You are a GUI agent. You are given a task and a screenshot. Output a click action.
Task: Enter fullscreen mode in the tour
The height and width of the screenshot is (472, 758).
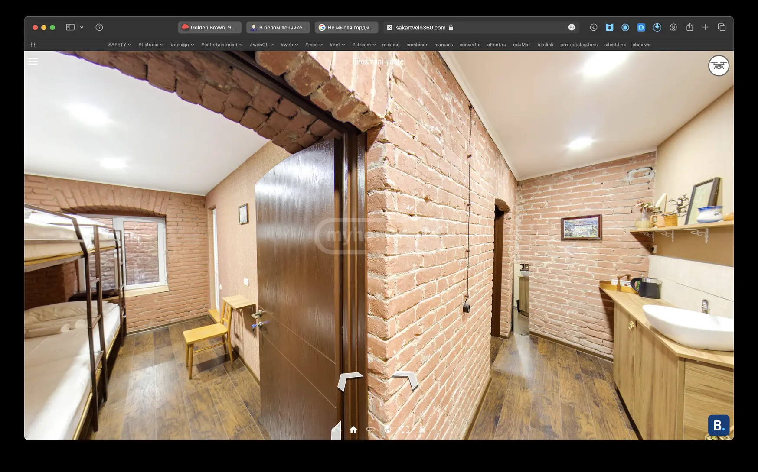405,430
